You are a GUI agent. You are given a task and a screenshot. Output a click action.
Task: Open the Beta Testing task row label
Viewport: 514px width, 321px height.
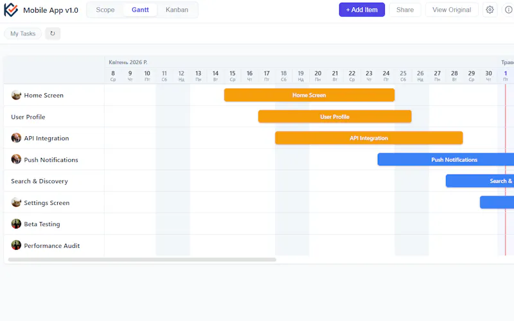(42, 224)
